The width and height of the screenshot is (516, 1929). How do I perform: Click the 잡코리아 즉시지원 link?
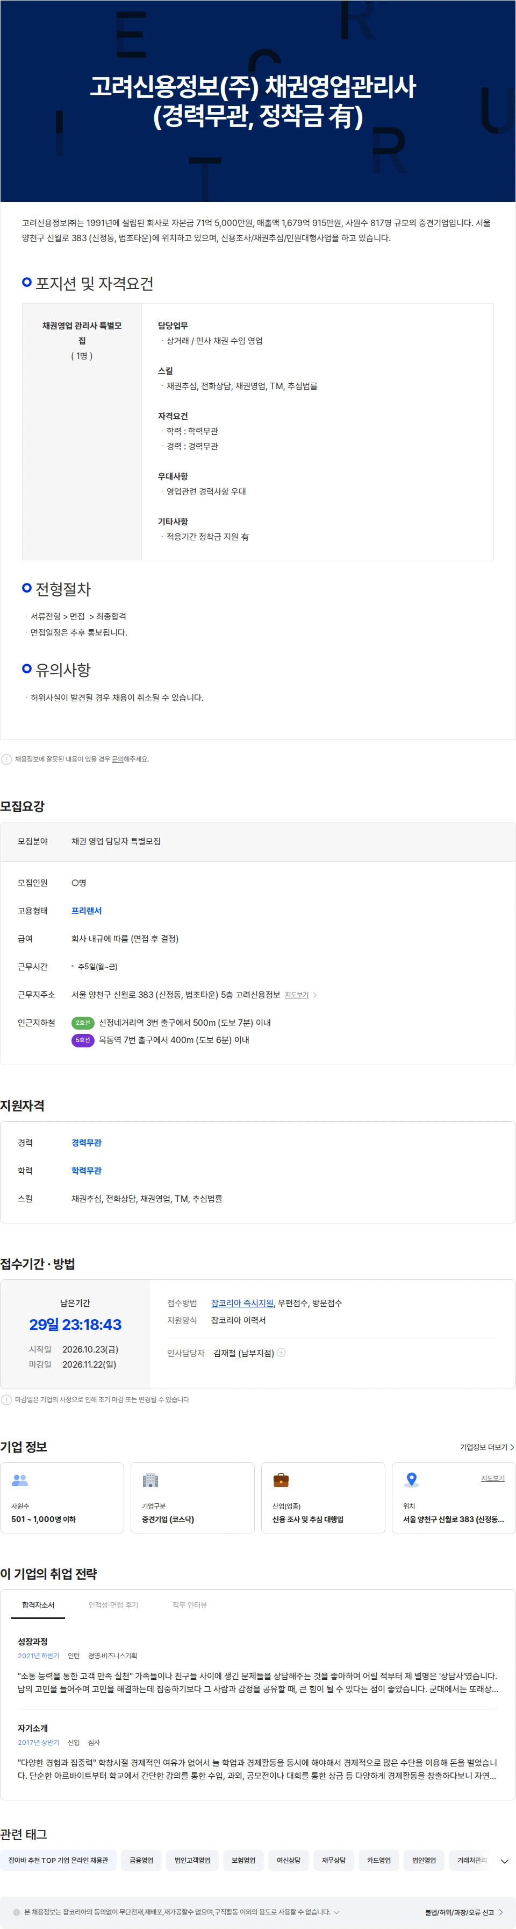tap(242, 1302)
